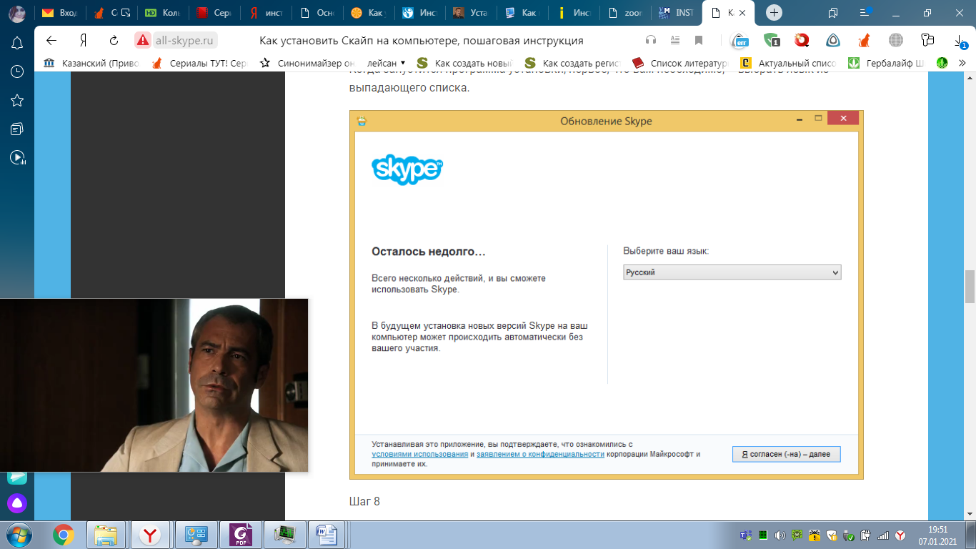Open a new tab with plus button

click(x=774, y=13)
